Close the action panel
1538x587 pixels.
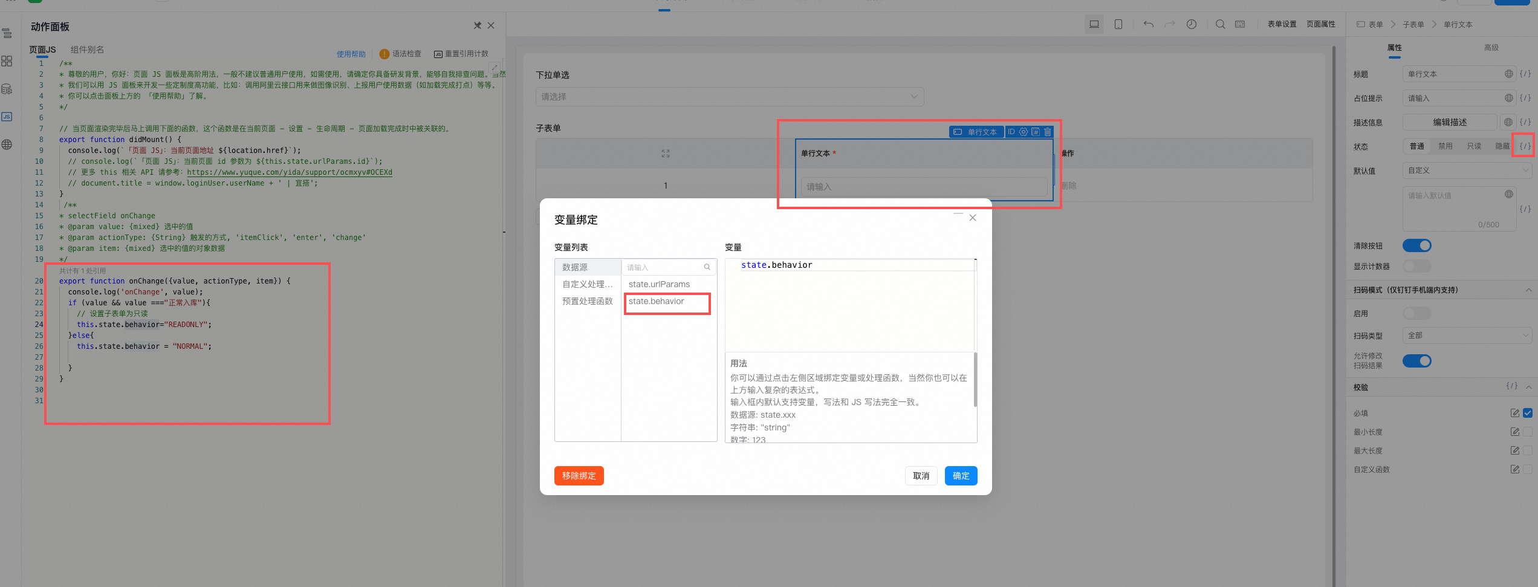[491, 25]
